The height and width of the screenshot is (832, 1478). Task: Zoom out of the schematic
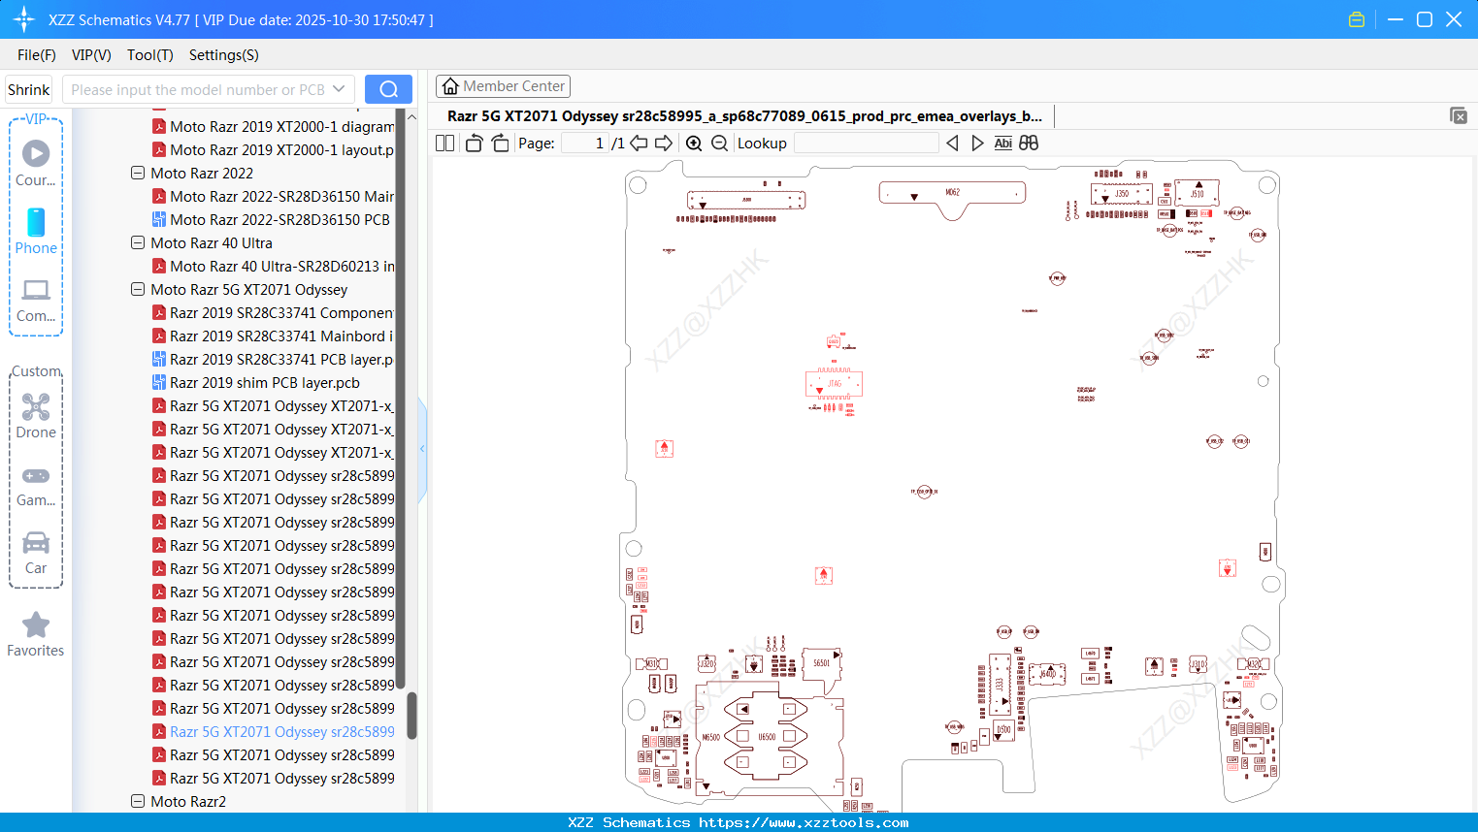click(x=719, y=144)
